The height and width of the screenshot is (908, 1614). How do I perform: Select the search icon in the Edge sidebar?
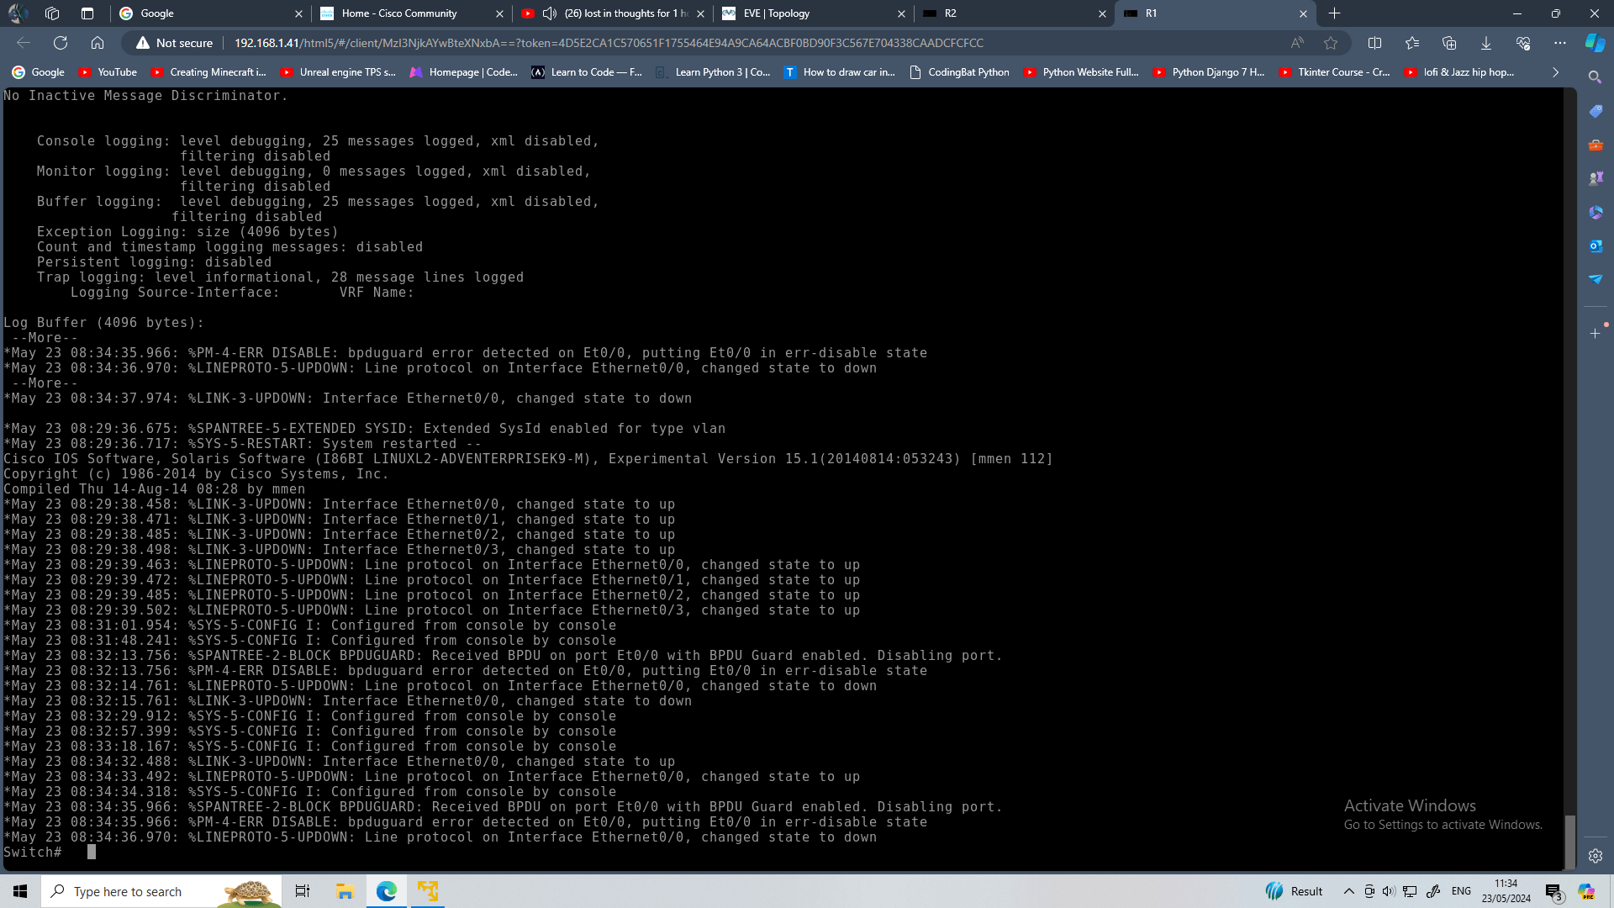pos(1595,76)
